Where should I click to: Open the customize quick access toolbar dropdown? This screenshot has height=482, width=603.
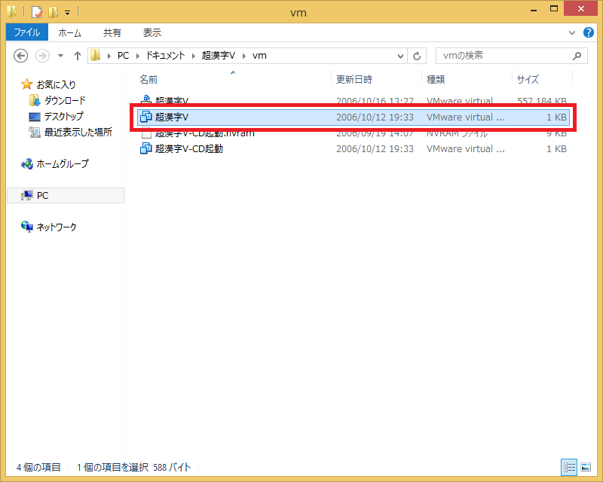click(67, 12)
